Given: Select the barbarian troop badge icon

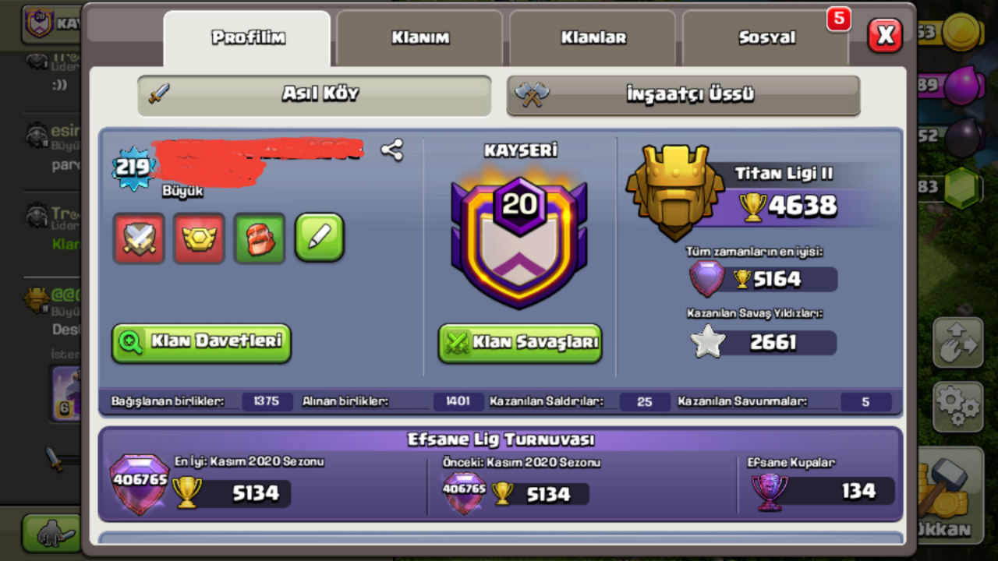Looking at the screenshot, I should click(260, 238).
